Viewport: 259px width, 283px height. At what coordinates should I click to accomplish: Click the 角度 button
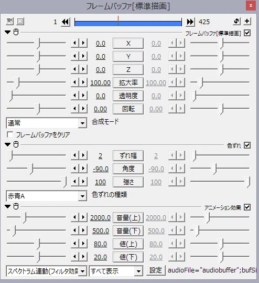click(x=128, y=169)
